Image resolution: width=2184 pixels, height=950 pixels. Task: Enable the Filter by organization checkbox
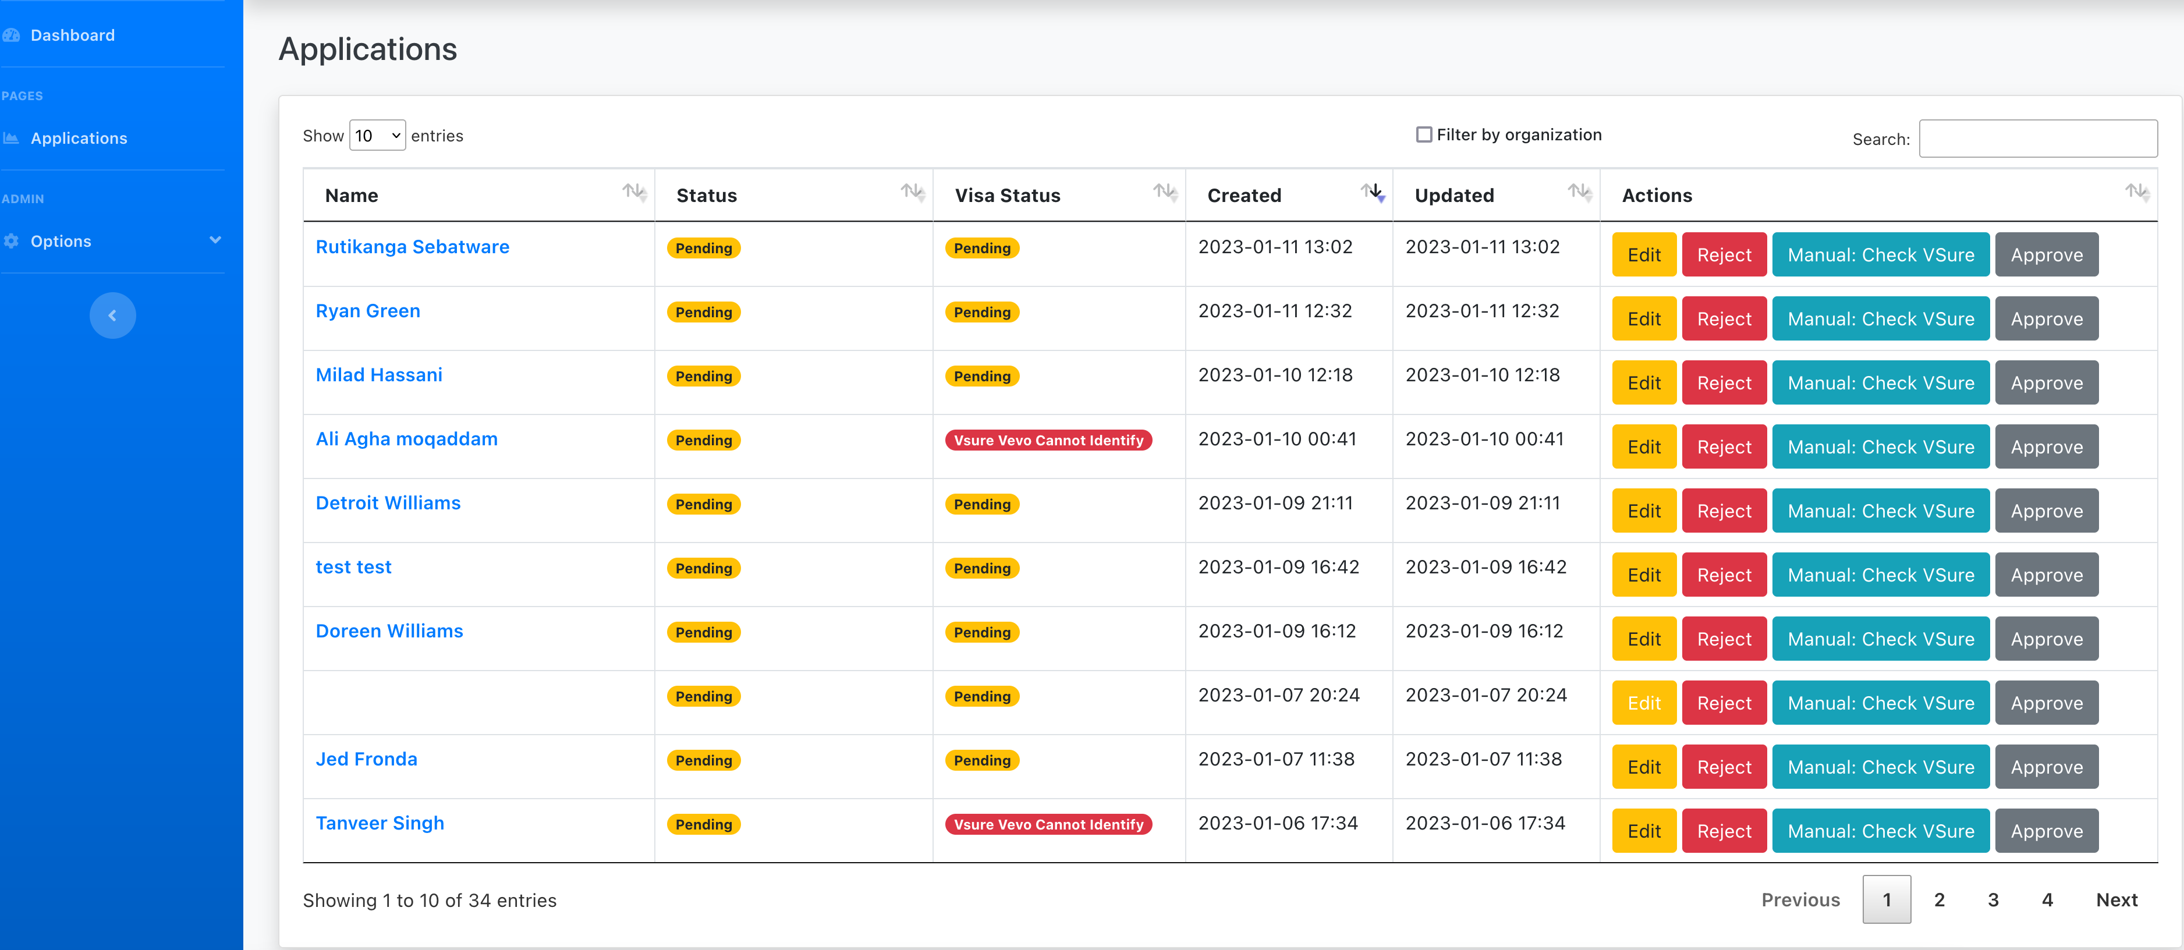click(x=1424, y=135)
